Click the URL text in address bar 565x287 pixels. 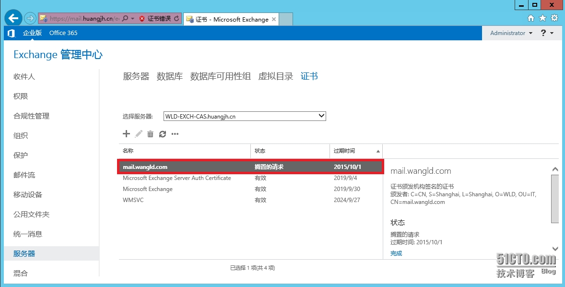[x=84, y=18]
